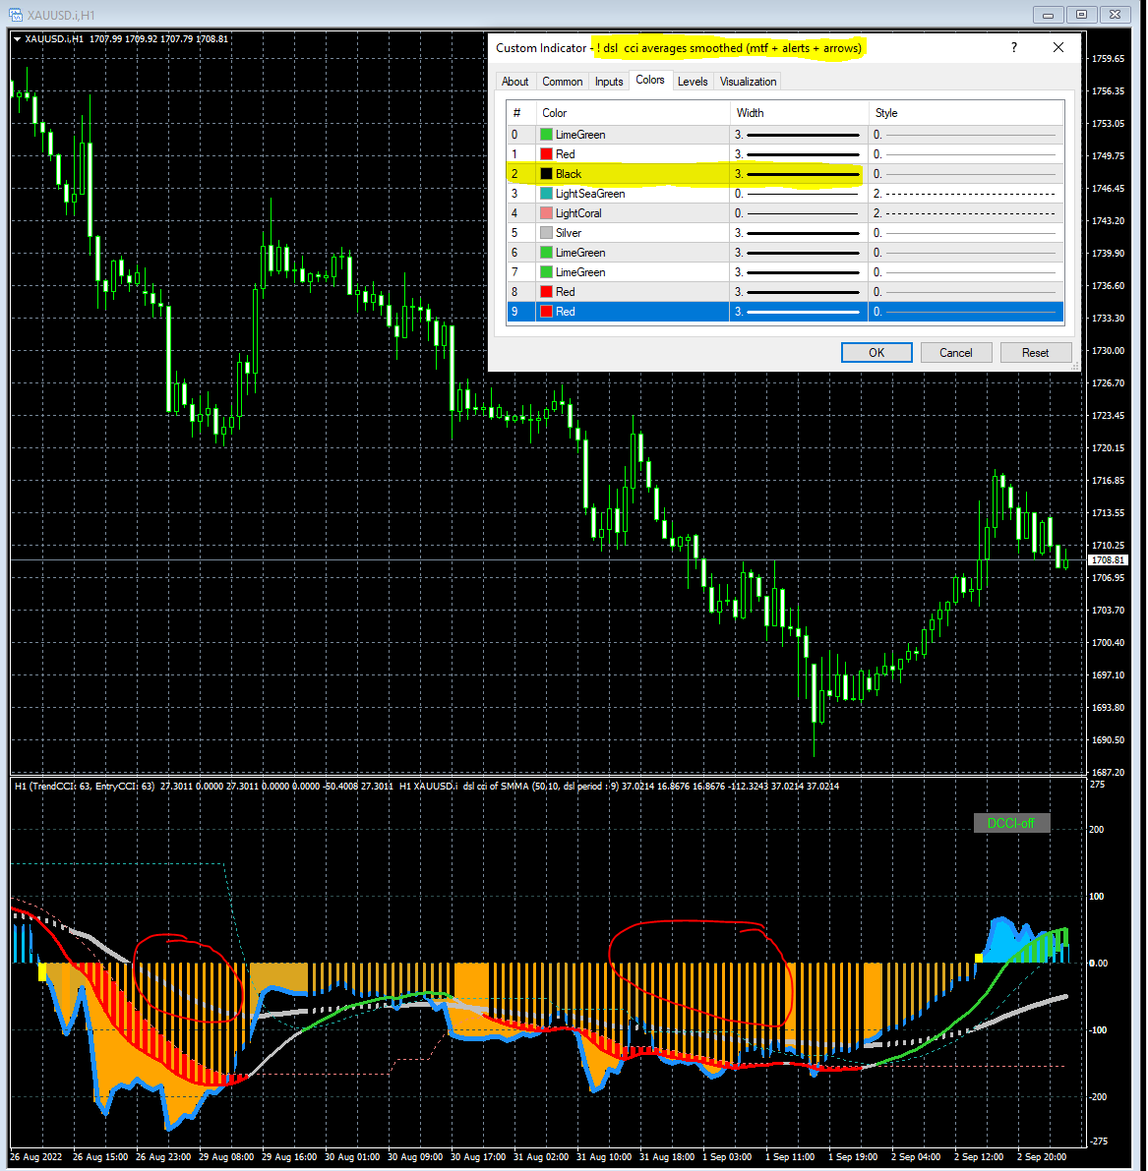Image resolution: width=1148 pixels, height=1171 pixels.
Task: Select Black color name in row 2
Action: click(x=569, y=174)
